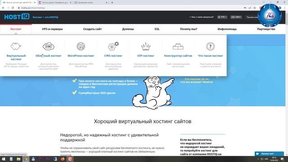
Task: Click the browser address bar URL
Action: 33,8
